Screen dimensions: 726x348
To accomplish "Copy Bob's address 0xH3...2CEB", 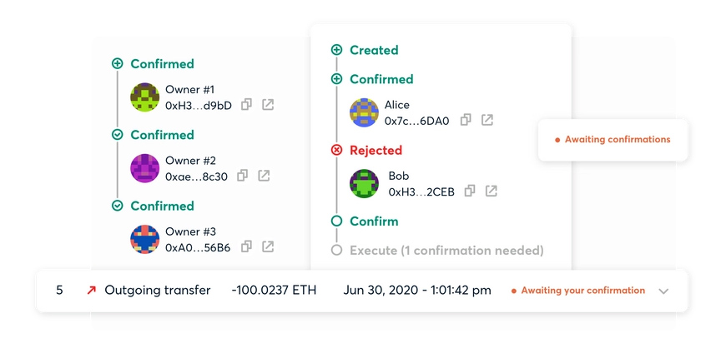I will 470,191.
